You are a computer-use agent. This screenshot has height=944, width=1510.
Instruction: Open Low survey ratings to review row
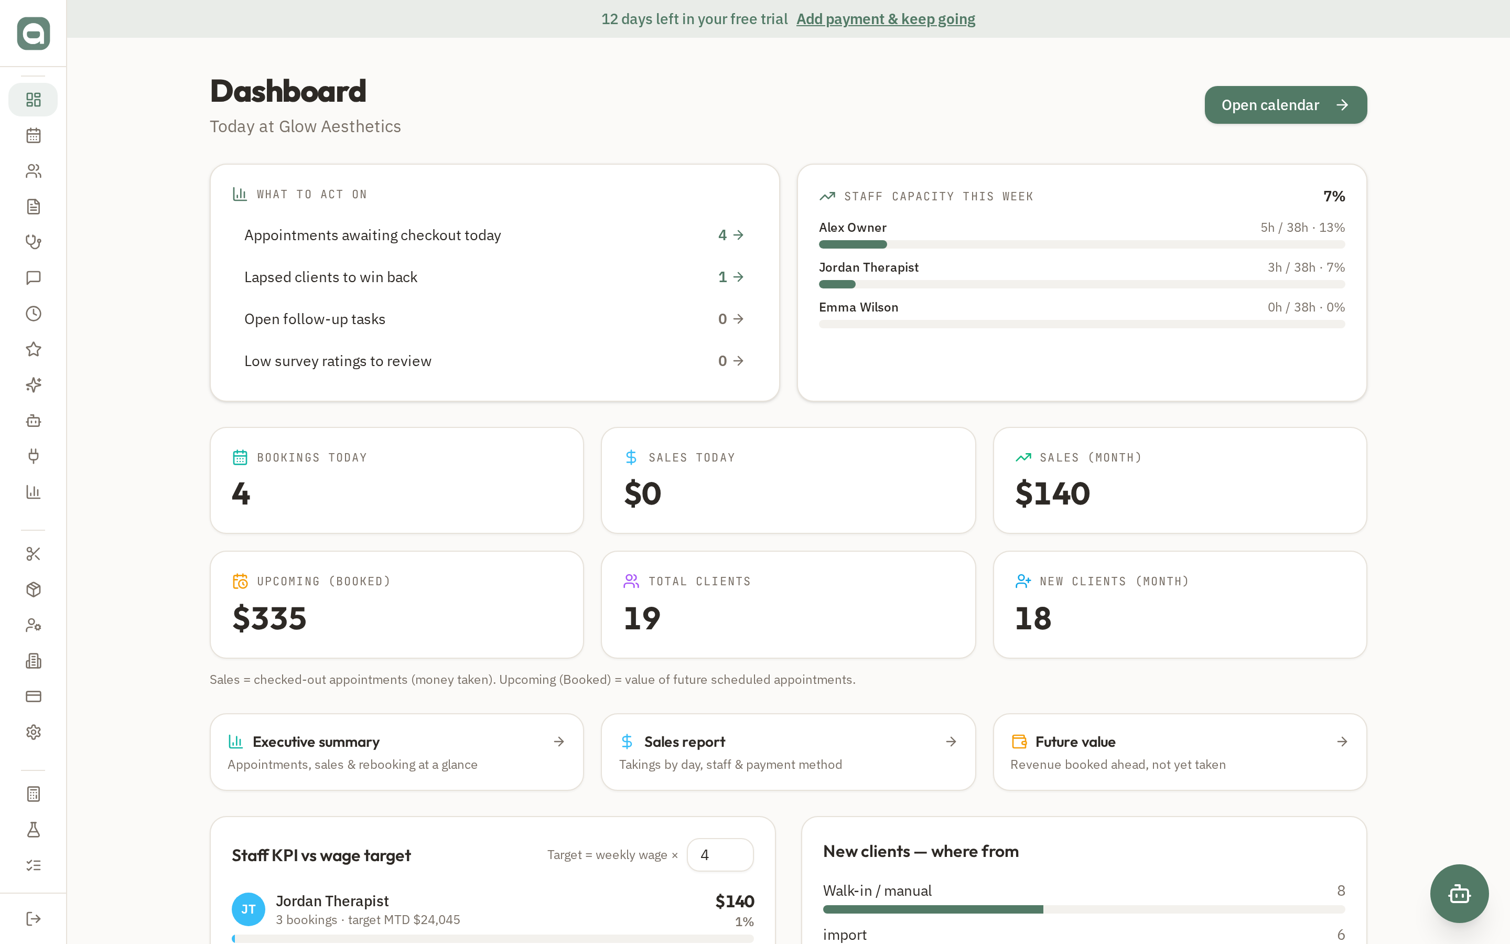tap(494, 361)
